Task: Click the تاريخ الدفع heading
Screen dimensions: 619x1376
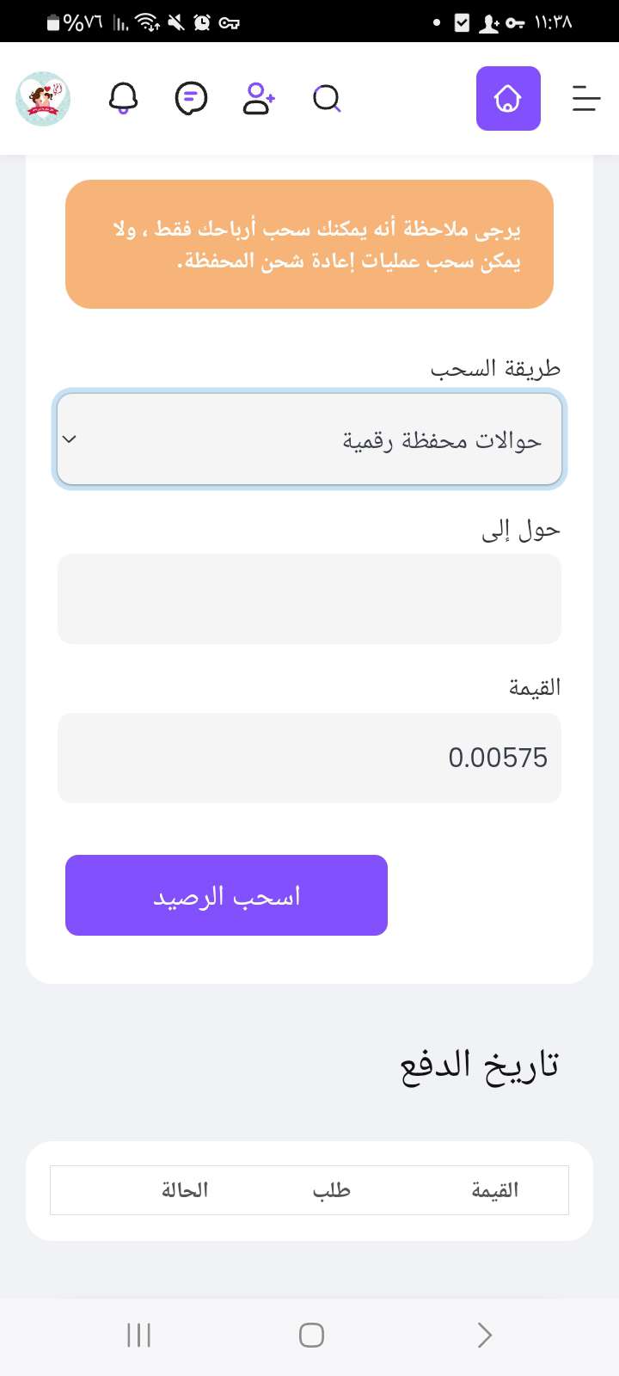Action: (x=480, y=1066)
